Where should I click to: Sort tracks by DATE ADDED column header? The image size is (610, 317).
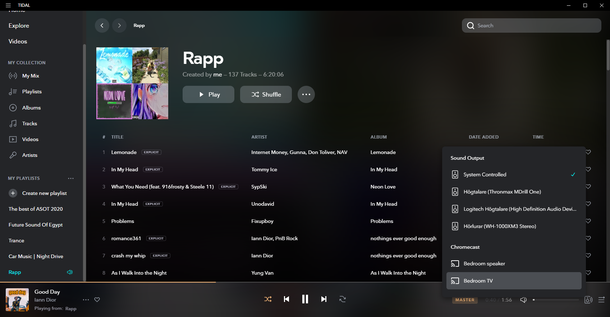(x=483, y=137)
